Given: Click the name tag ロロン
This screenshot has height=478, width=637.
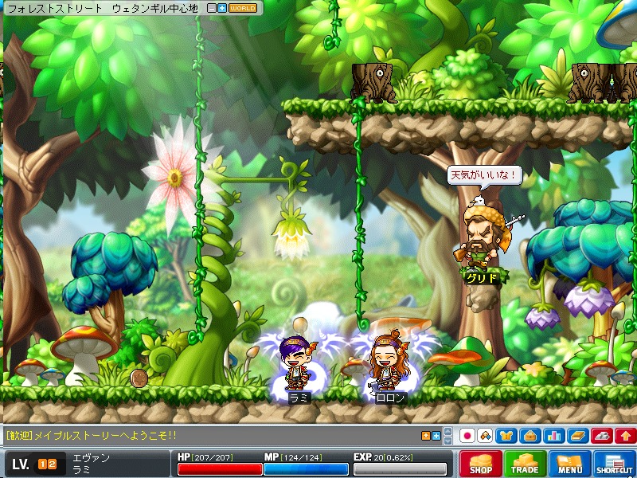Looking at the screenshot, I should pos(389,398).
